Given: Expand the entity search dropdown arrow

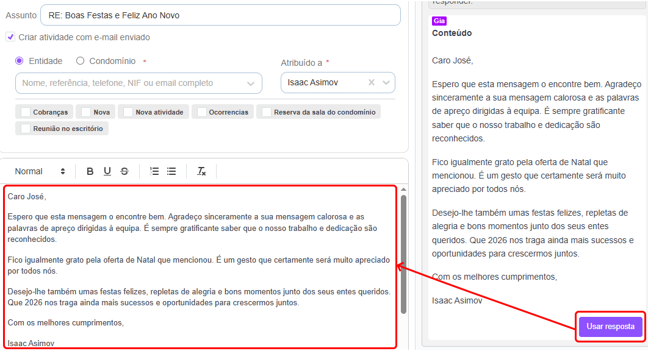Looking at the screenshot, I should point(251,83).
